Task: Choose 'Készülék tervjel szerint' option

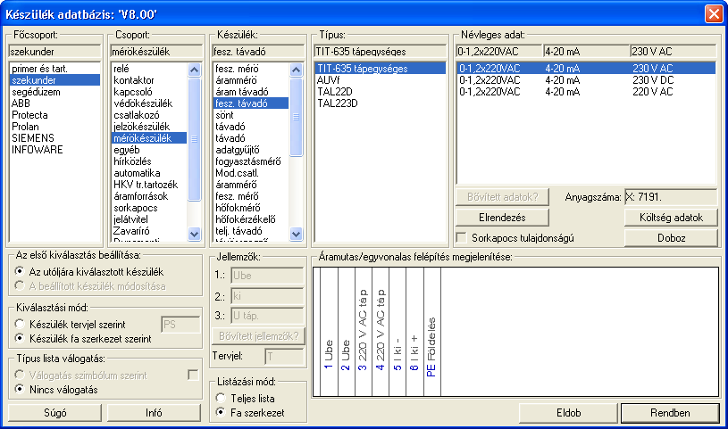Action: [x=20, y=324]
